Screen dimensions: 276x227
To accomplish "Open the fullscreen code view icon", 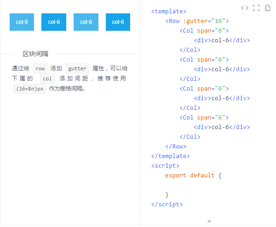I will click(256, 8).
